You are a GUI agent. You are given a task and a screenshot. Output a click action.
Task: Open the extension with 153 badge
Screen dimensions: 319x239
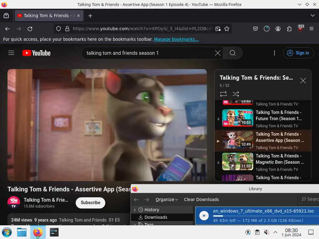(301, 28)
